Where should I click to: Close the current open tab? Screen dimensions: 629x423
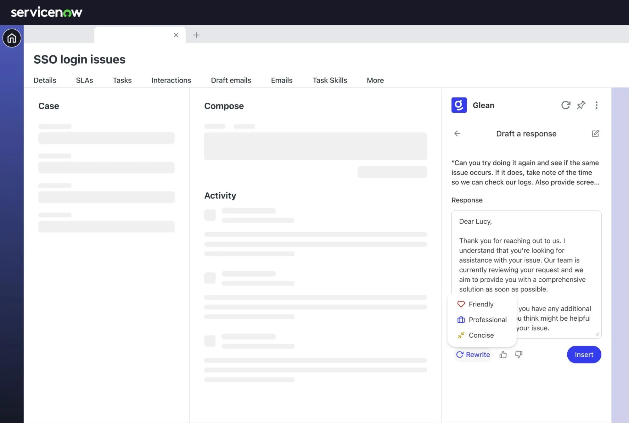[x=176, y=35]
